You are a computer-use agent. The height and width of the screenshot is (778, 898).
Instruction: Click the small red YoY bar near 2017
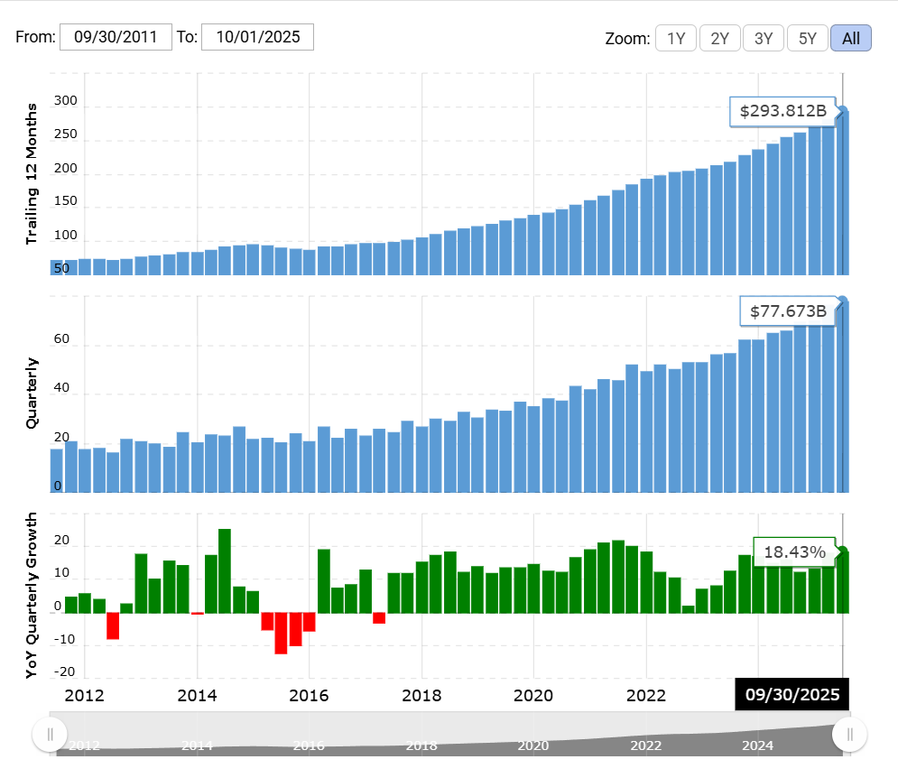click(379, 618)
